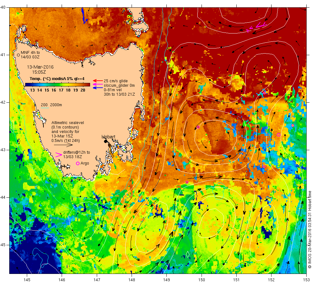Click the red 25 cm/s glide legend arrow
Image resolution: width=313 pixels, height=287 pixels.
coord(98,81)
